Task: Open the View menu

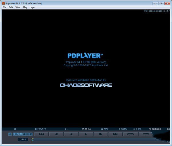Action: [x=18, y=7]
